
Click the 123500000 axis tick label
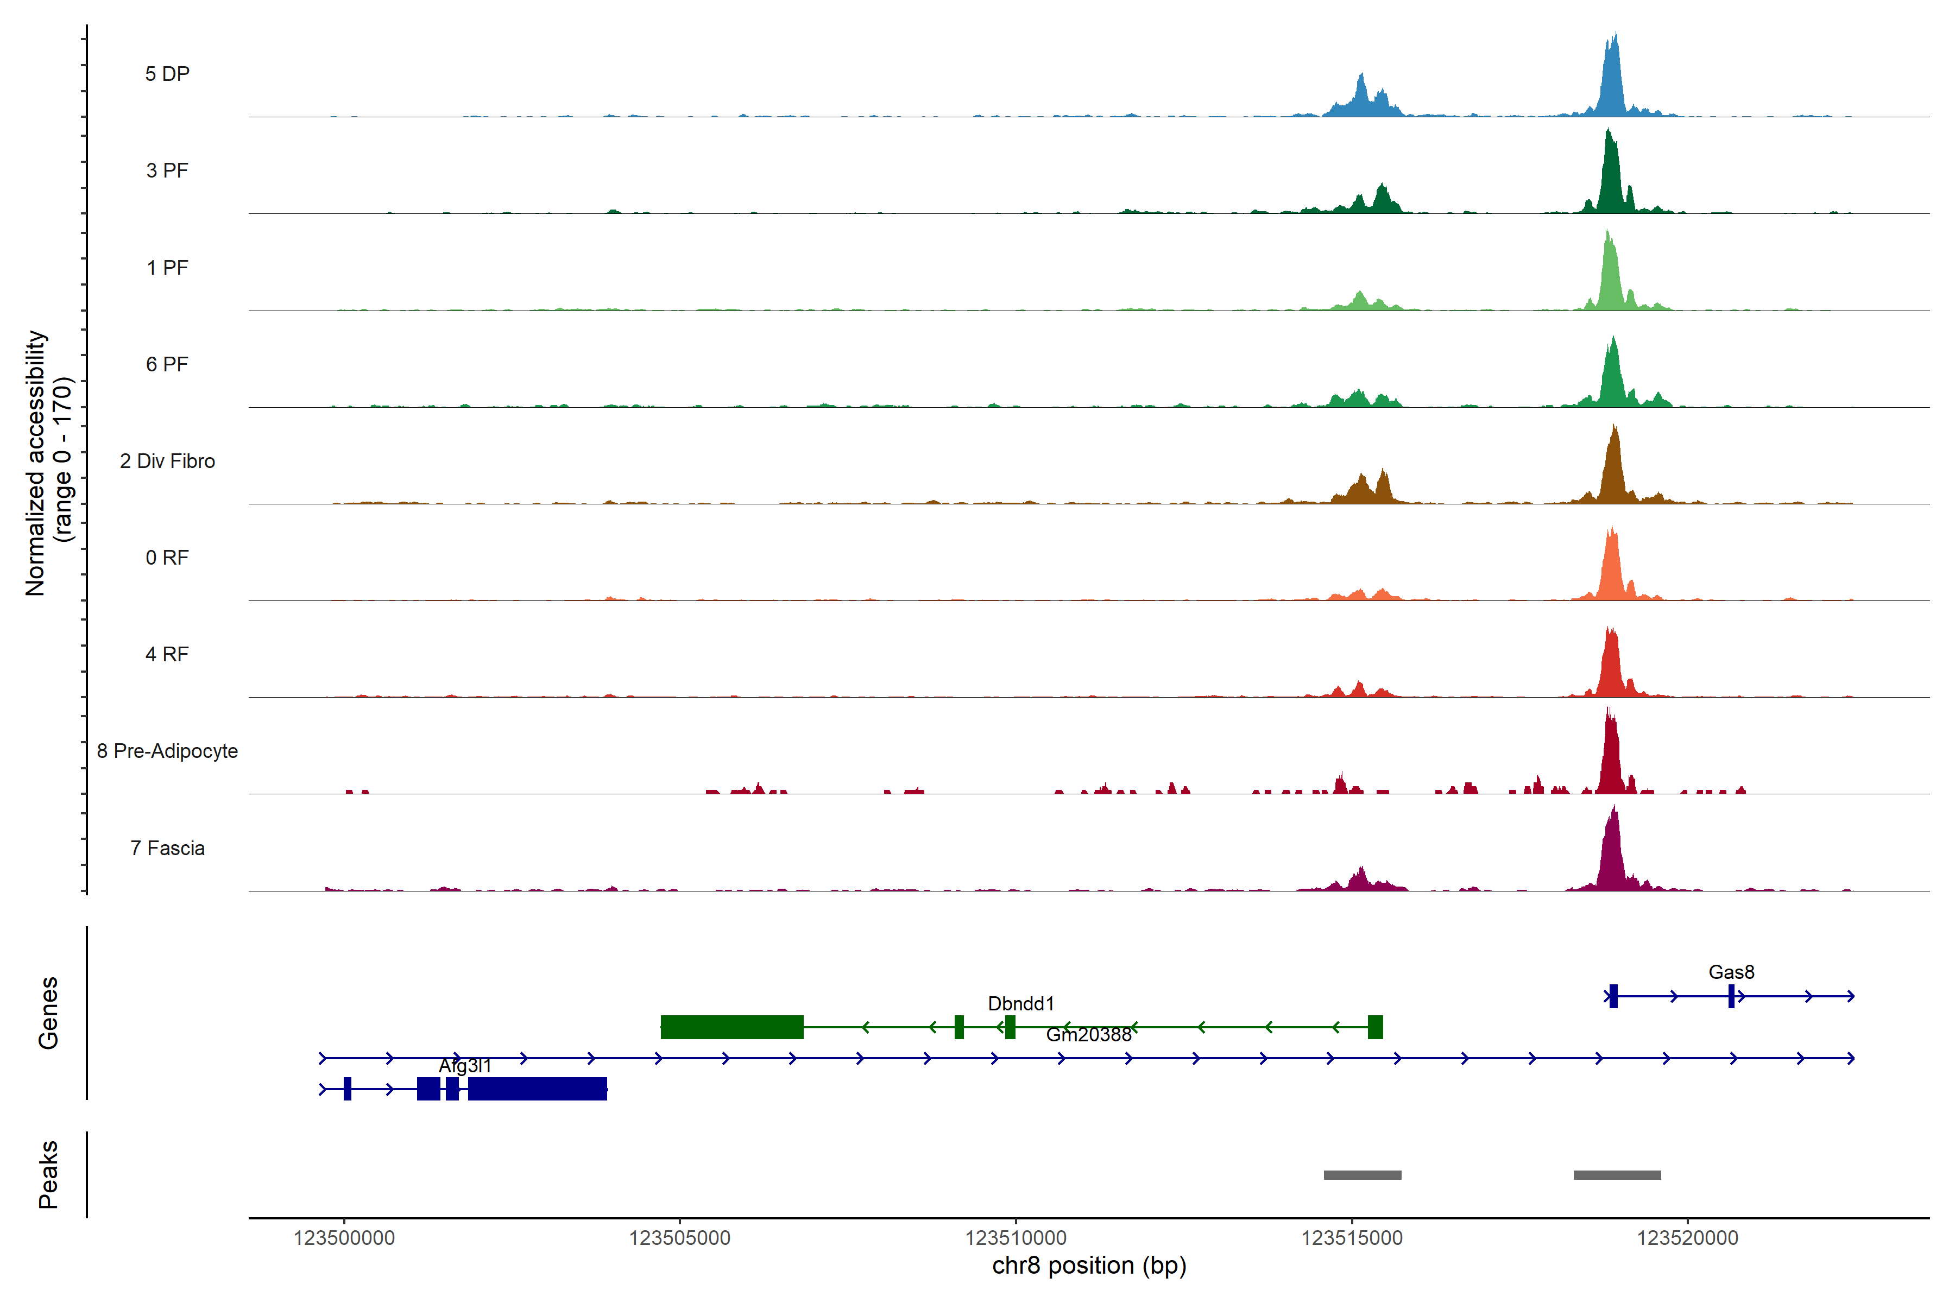pyautogui.click(x=344, y=1237)
